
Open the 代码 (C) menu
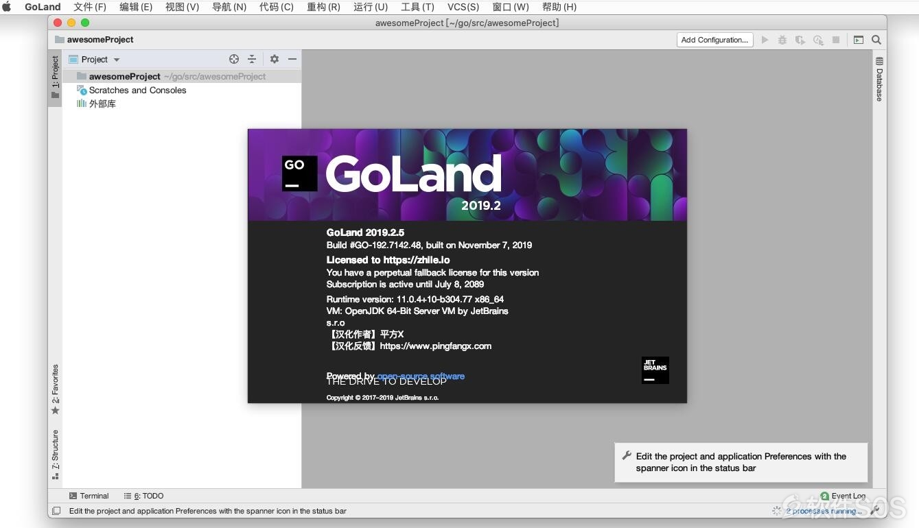tap(276, 7)
